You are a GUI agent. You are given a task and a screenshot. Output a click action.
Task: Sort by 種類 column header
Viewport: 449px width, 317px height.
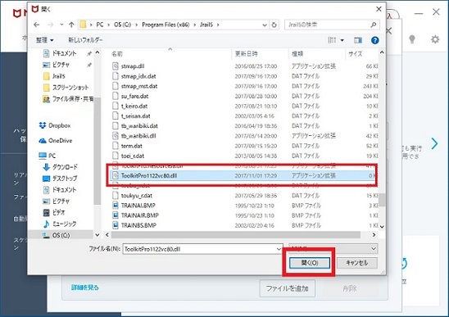pyautogui.click(x=297, y=54)
